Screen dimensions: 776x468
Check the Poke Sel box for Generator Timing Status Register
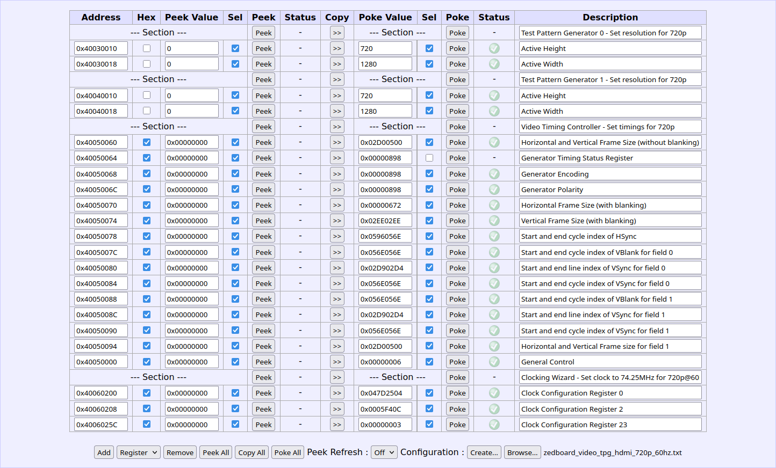[429, 158]
